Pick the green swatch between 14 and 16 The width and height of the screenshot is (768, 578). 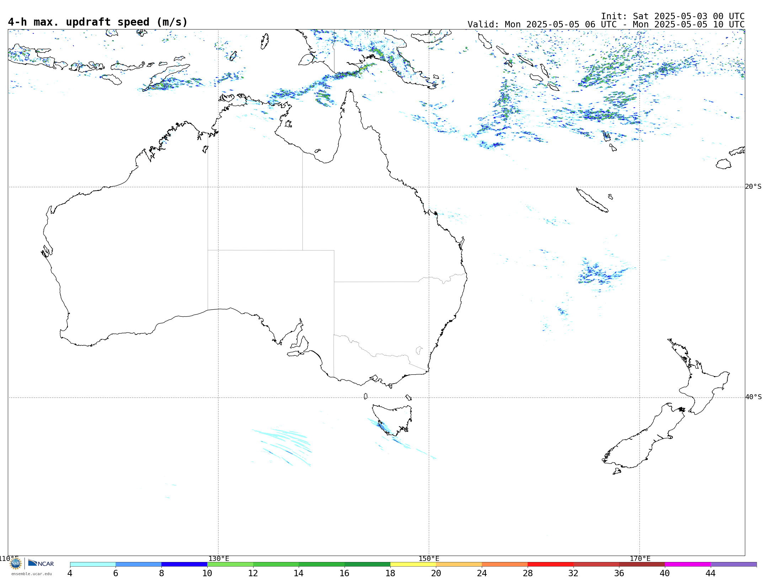(322, 564)
